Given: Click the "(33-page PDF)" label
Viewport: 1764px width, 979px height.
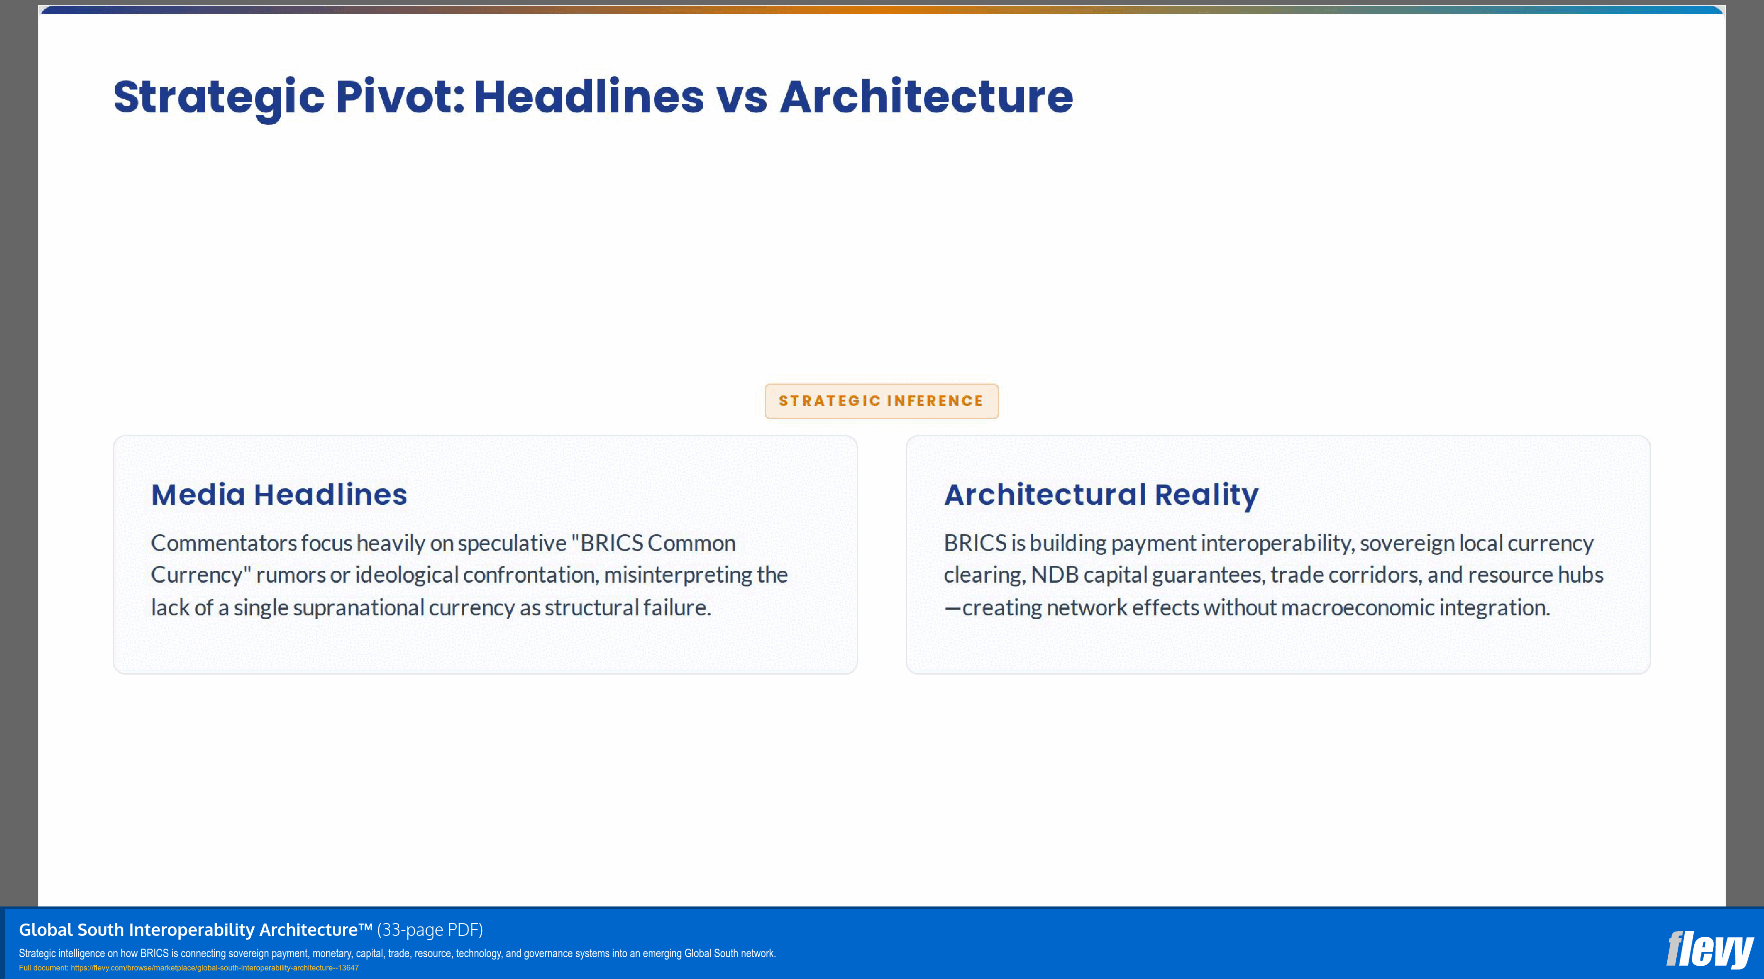Looking at the screenshot, I should click(430, 930).
